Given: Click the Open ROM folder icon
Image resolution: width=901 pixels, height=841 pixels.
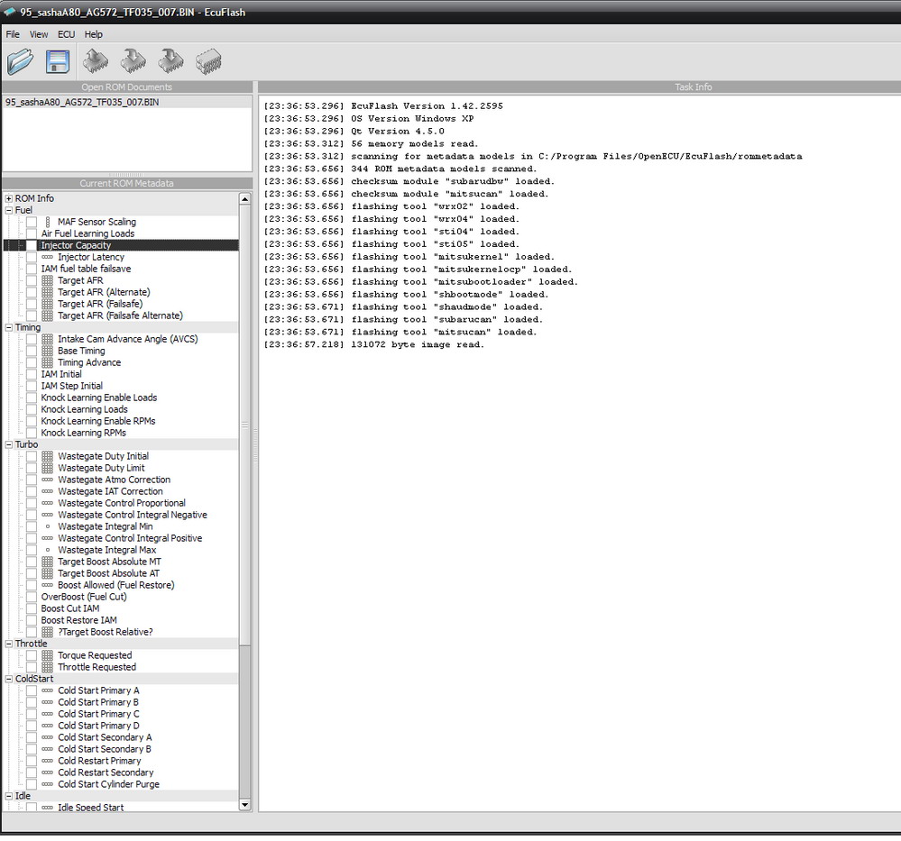Looking at the screenshot, I should point(19,61).
